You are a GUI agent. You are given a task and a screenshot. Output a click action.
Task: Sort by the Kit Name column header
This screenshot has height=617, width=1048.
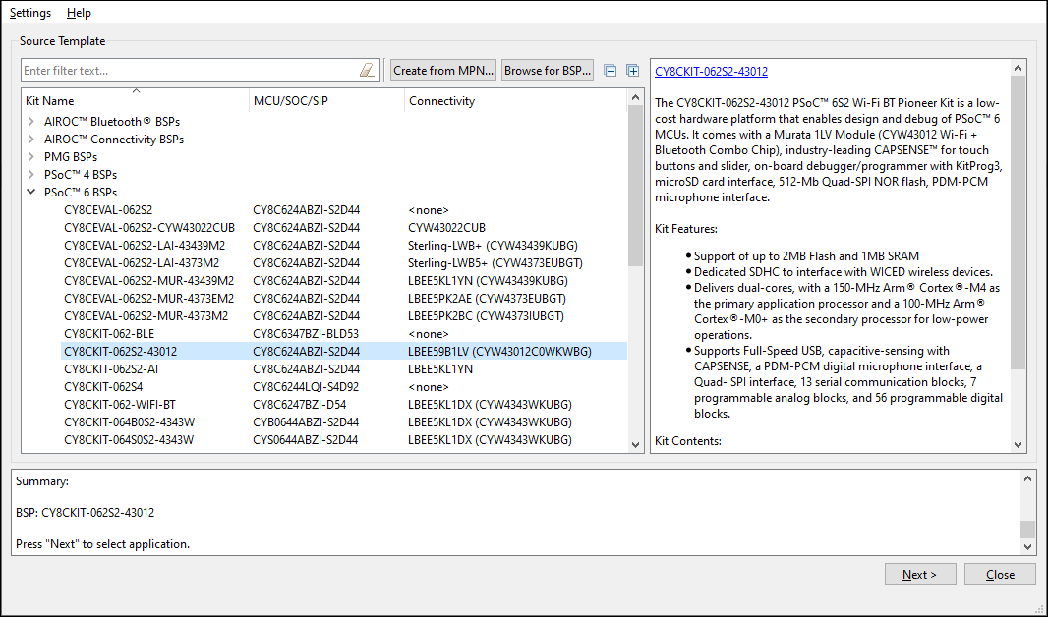click(x=136, y=101)
